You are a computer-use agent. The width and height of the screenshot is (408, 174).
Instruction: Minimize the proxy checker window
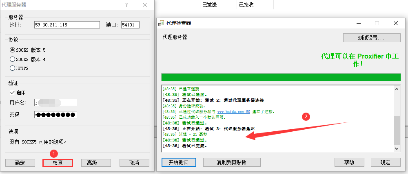click(359, 23)
